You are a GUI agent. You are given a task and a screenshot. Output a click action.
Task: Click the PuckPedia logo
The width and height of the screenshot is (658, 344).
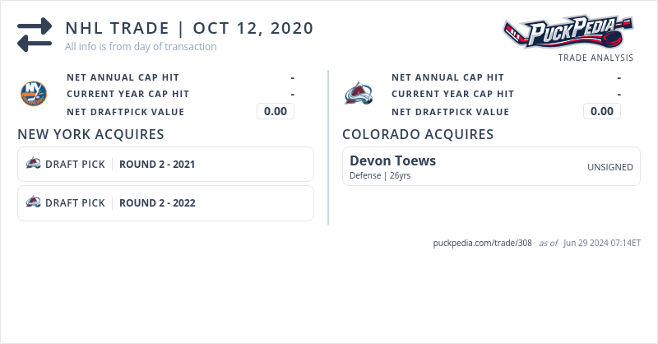coord(568,33)
